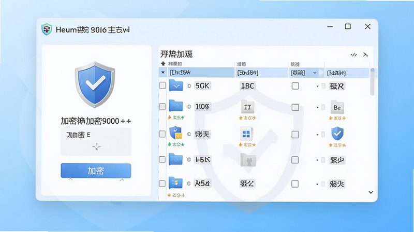The width and height of the screenshot is (414, 232).
Task: Close the main application window
Action: [x=367, y=27]
